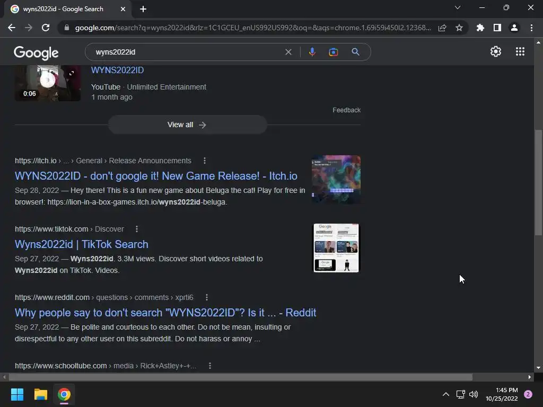543x407 pixels.
Task: Click the https://itch.io breadcrumb text
Action: [x=36, y=161]
